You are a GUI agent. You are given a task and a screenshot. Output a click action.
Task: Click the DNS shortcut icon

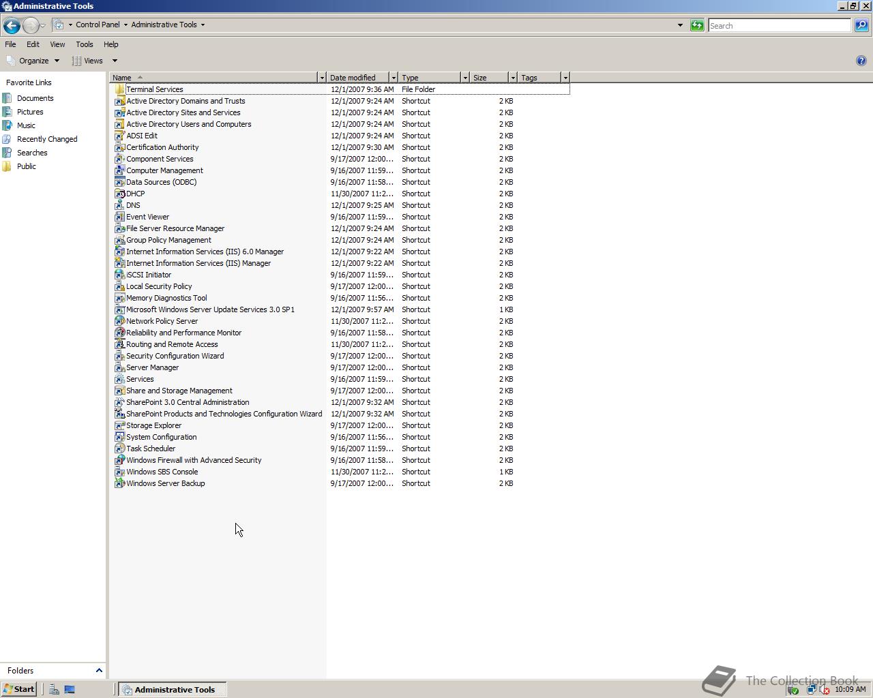click(x=119, y=205)
